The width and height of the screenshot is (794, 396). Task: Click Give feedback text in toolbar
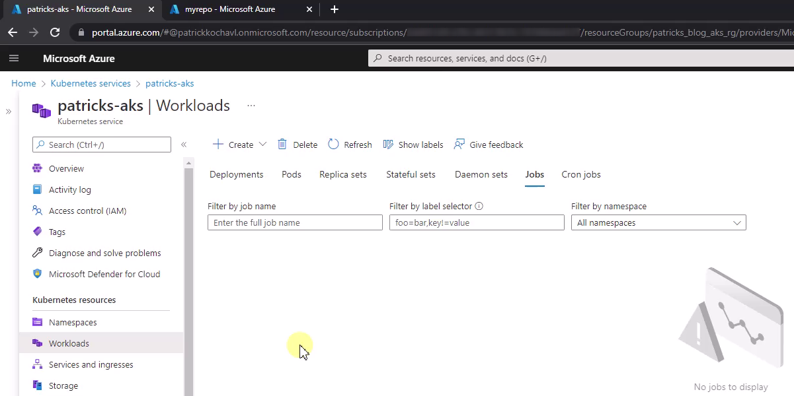(496, 145)
